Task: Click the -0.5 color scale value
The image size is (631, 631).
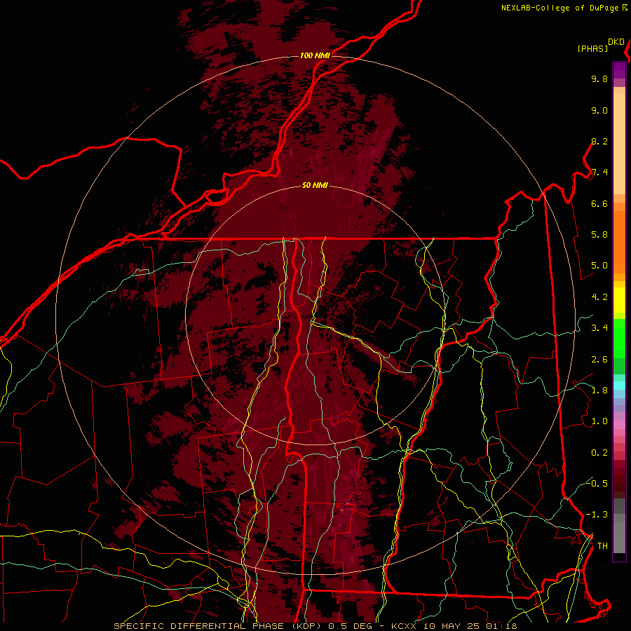Action: pos(597,483)
